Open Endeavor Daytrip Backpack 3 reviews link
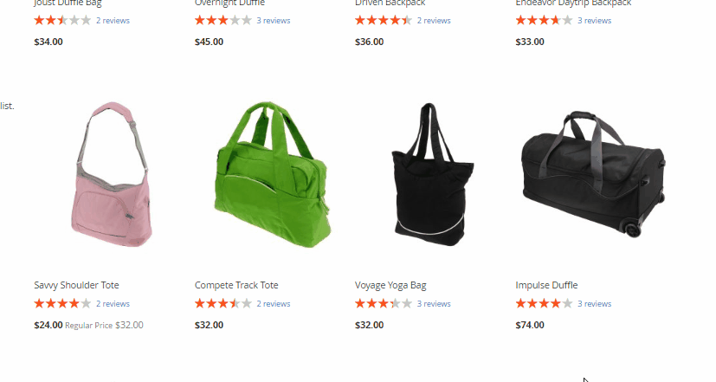The image size is (716, 382). coord(594,21)
